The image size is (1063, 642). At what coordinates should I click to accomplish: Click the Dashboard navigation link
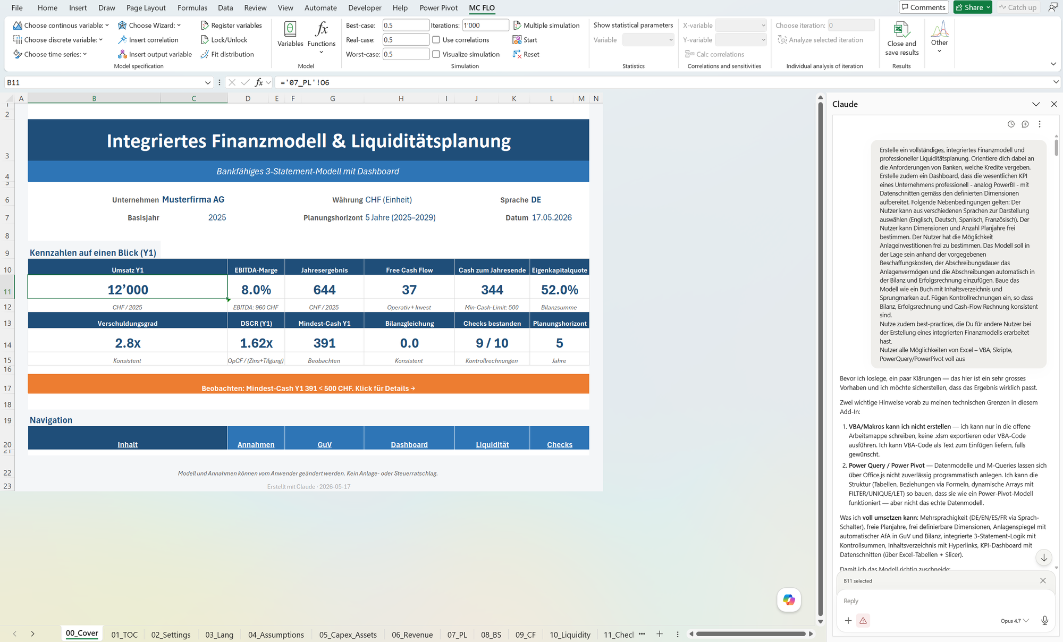pyautogui.click(x=409, y=444)
